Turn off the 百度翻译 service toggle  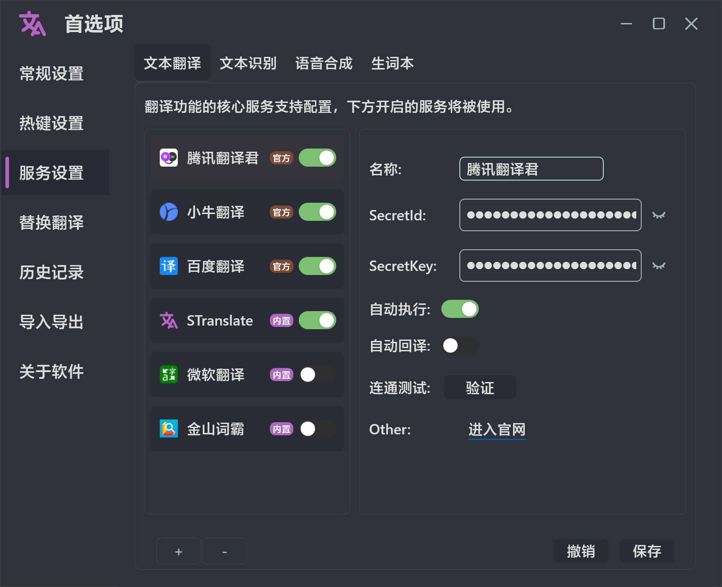coord(317,266)
